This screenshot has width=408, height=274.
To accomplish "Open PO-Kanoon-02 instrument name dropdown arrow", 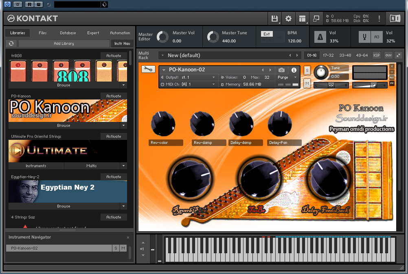I will click(164, 70).
